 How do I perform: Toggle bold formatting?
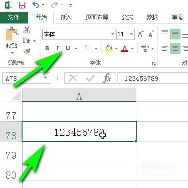pos(47,48)
